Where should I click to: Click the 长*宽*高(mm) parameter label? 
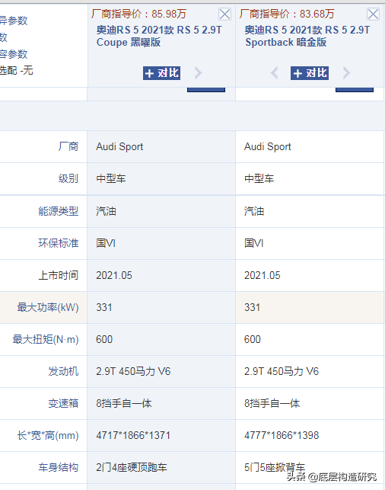[48, 435]
